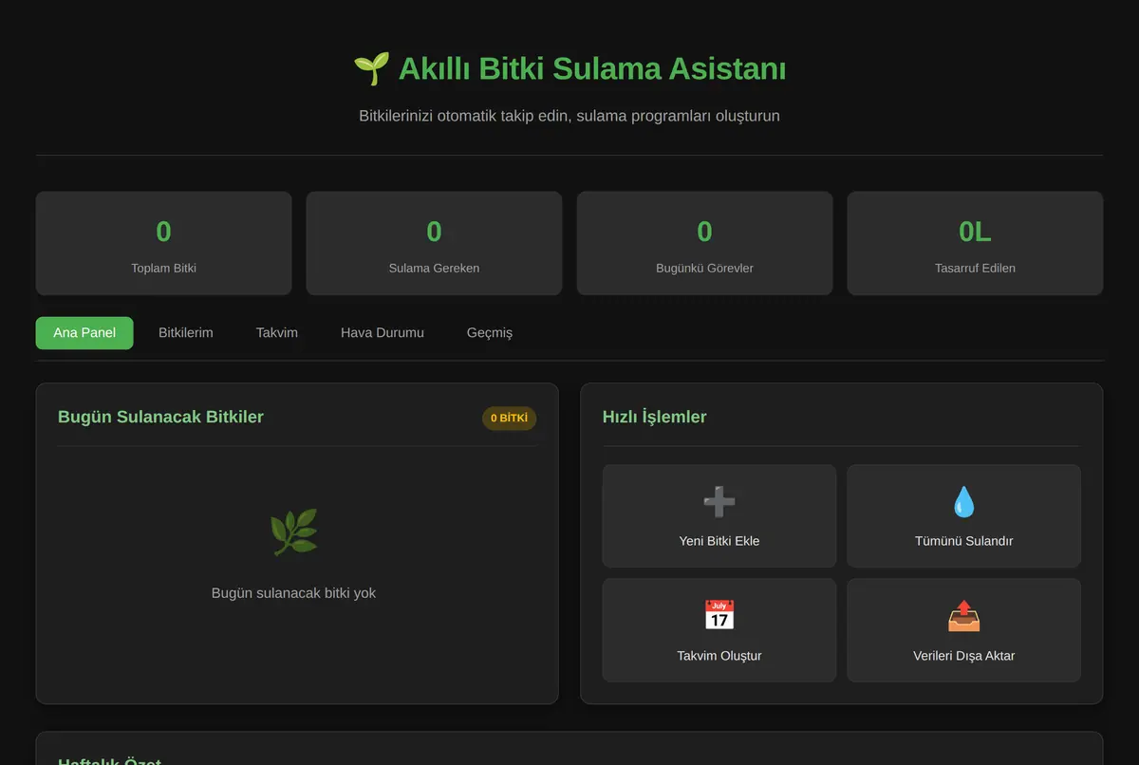Image resolution: width=1139 pixels, height=765 pixels.
Task: Click the Tasarruf Edilen stat card
Action: (975, 244)
